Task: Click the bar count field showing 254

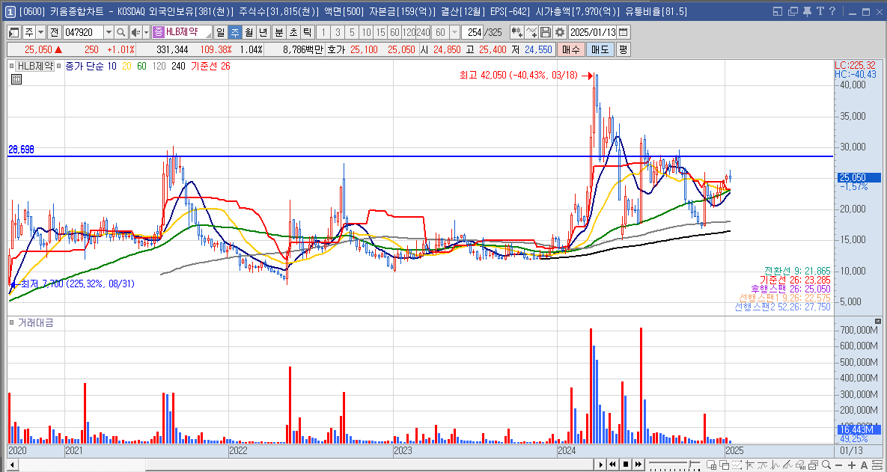Action: [472, 32]
